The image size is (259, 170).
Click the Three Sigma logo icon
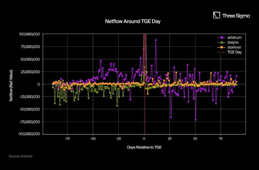pos(217,15)
